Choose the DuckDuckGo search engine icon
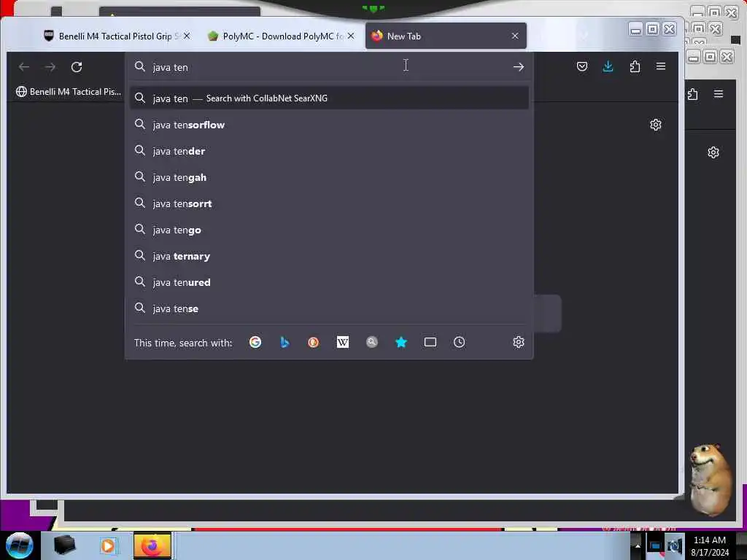747x560 pixels. coord(314,342)
